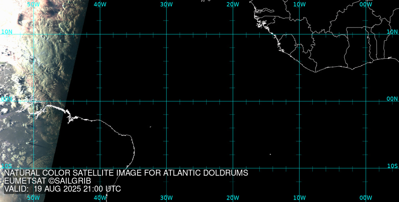Screen dimensions: 399x202
Task: Select the 10W label along the top edge
Action: (x=300, y=4)
